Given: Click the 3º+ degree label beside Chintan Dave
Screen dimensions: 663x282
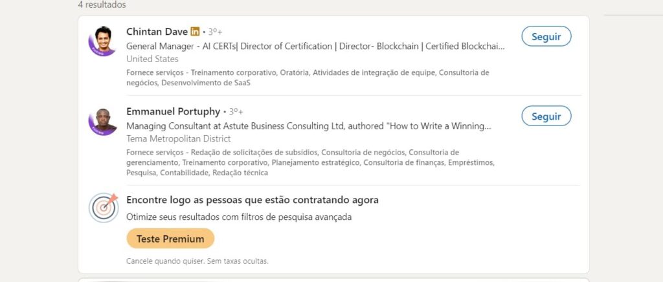Looking at the screenshot, I should (215, 32).
